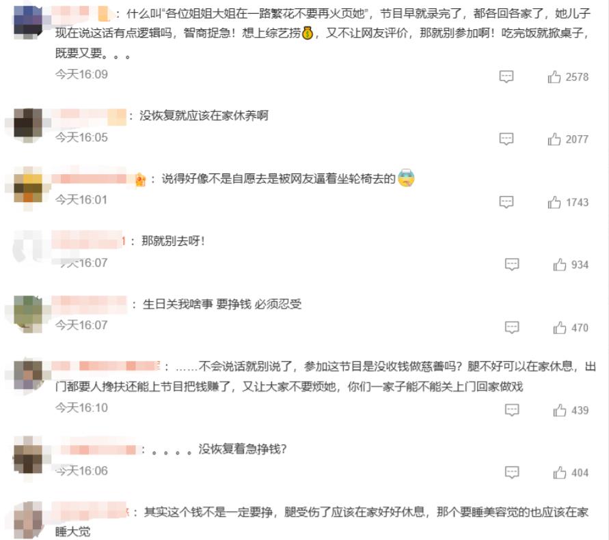Like the comment with 439 likes
The height and width of the screenshot is (540, 609).
[x=559, y=410]
